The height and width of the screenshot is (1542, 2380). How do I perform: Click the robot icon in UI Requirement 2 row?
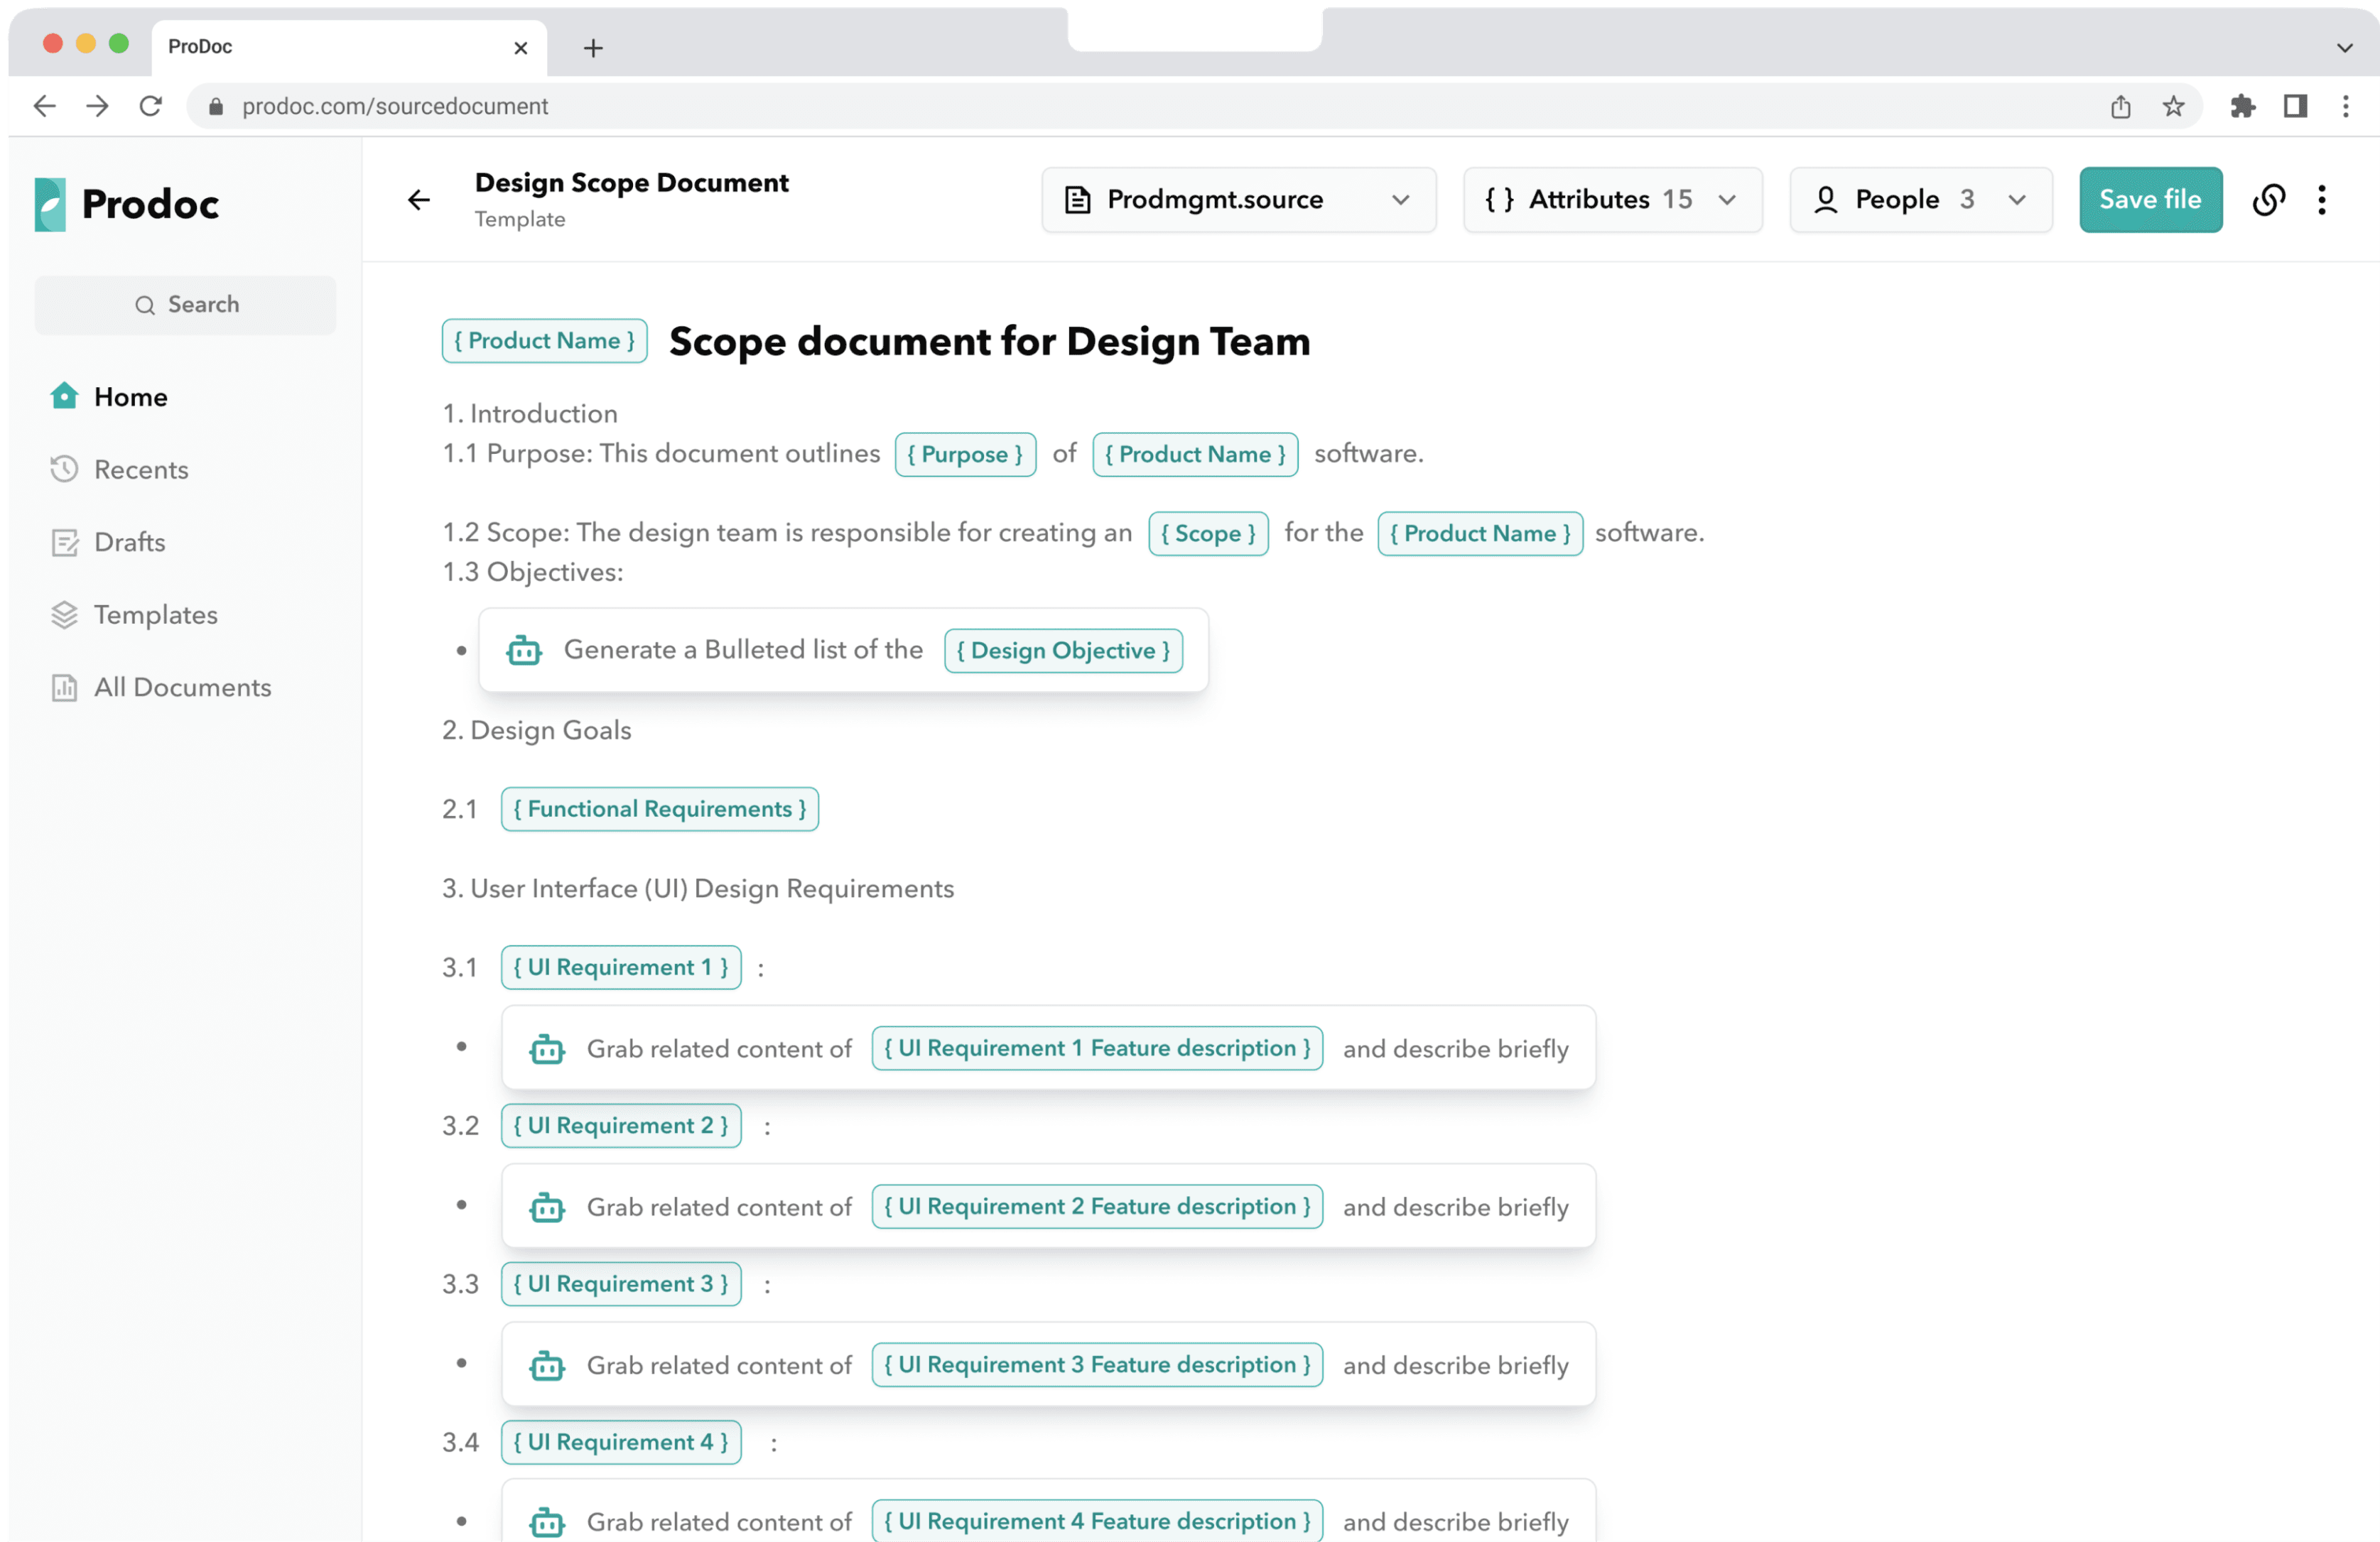click(547, 1207)
